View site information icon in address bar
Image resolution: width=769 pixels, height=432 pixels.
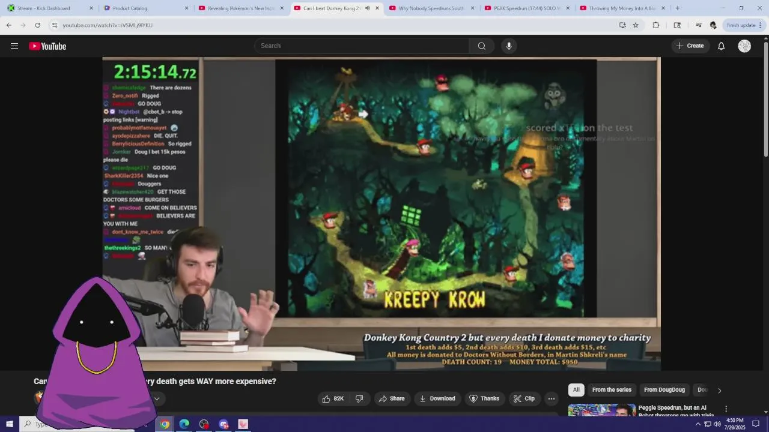[x=55, y=25]
